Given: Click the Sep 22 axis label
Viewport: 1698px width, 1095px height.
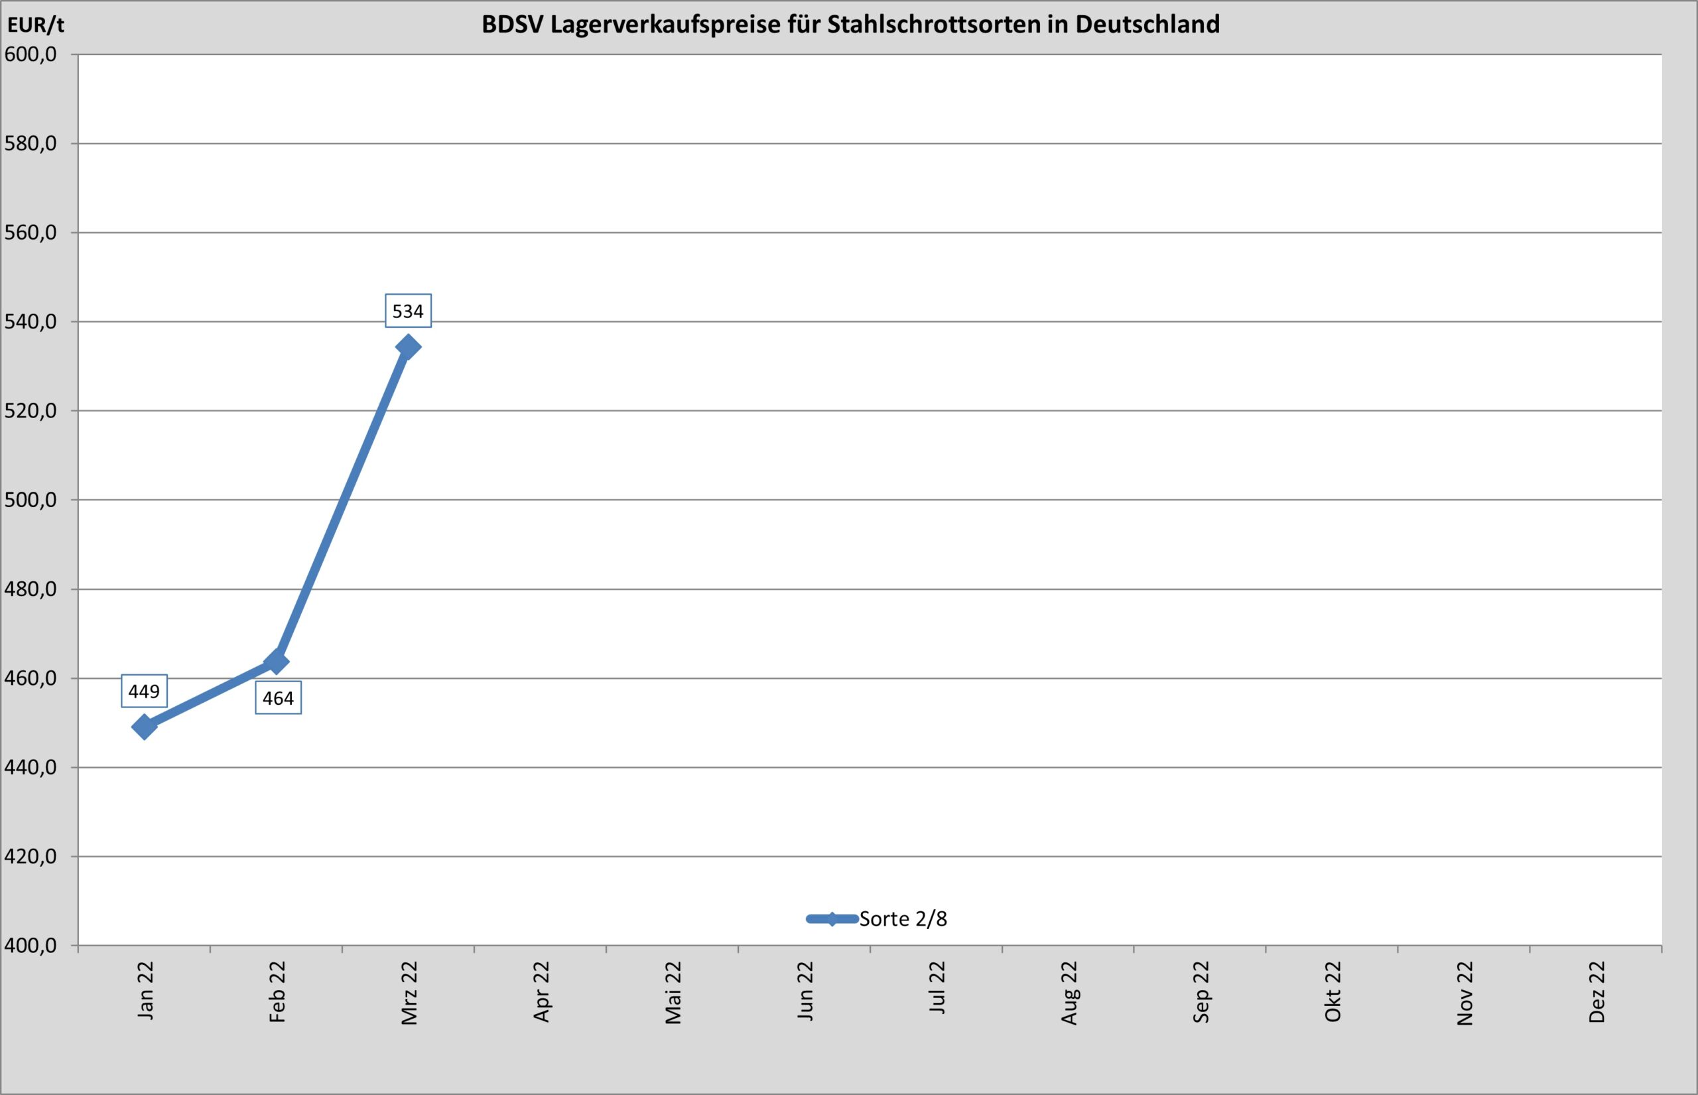Looking at the screenshot, I should coord(1201,991).
